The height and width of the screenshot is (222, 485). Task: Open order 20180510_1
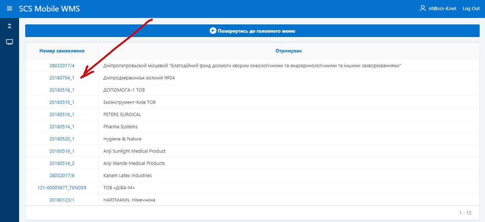62,102
